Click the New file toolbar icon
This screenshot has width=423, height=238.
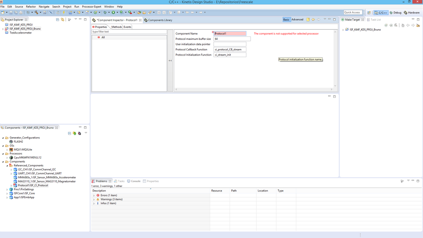click(x=3, y=12)
